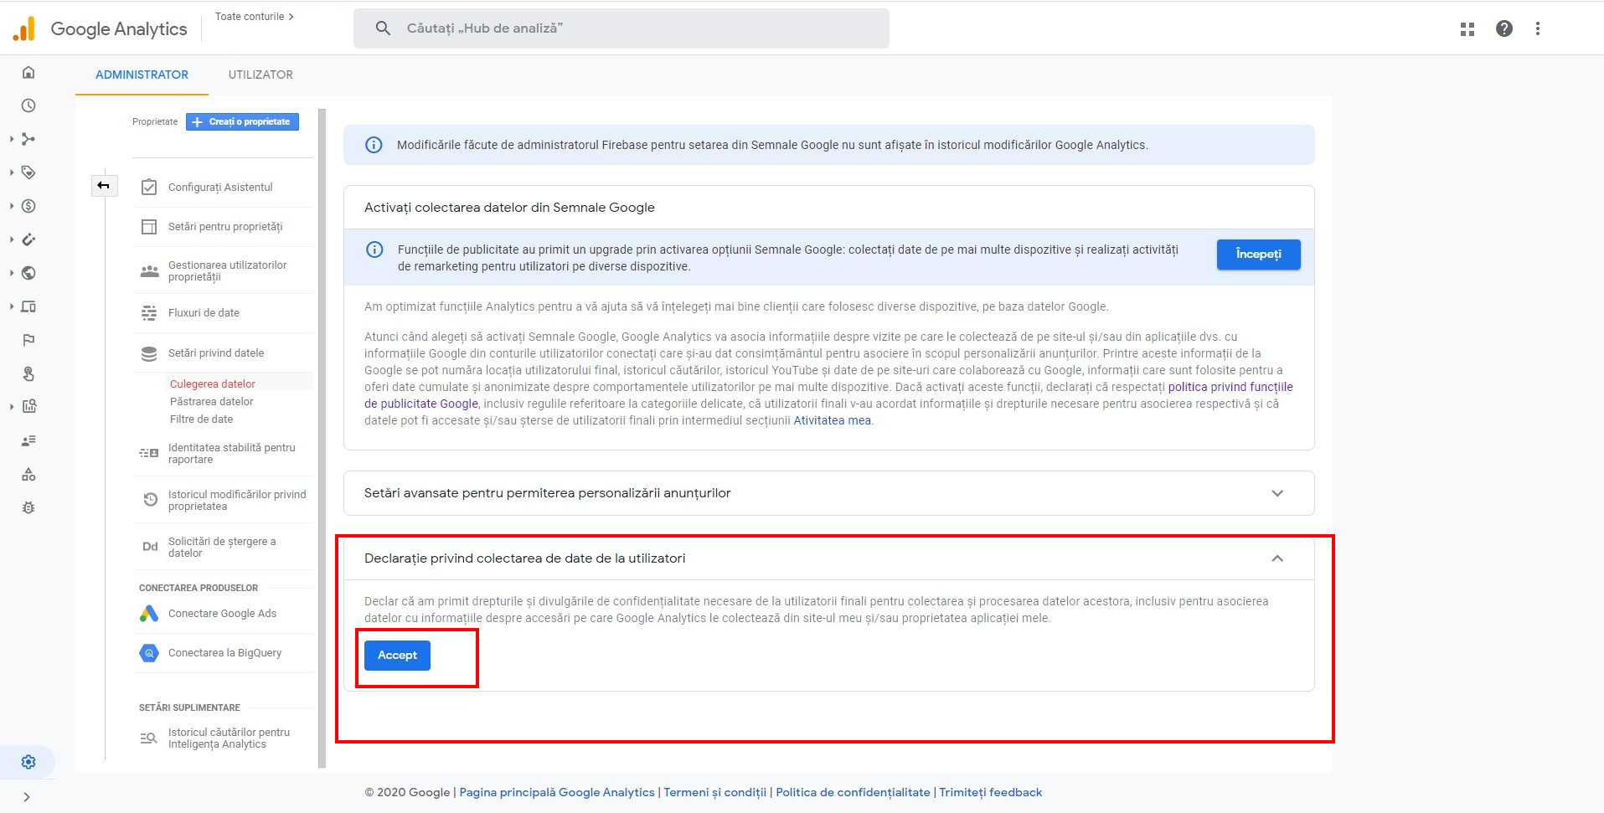Open the Google apps grid icon
Image resolution: width=1604 pixels, height=813 pixels.
[x=1467, y=29]
